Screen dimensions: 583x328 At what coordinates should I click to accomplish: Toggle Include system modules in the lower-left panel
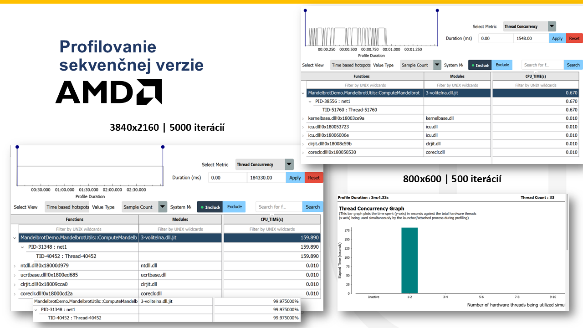210,207
